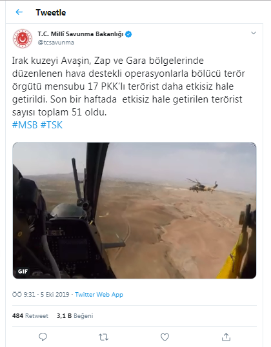Image resolution: width=271 pixels, height=347 pixels.
Task: Click the GIF badge on the media
Action: coord(23,272)
